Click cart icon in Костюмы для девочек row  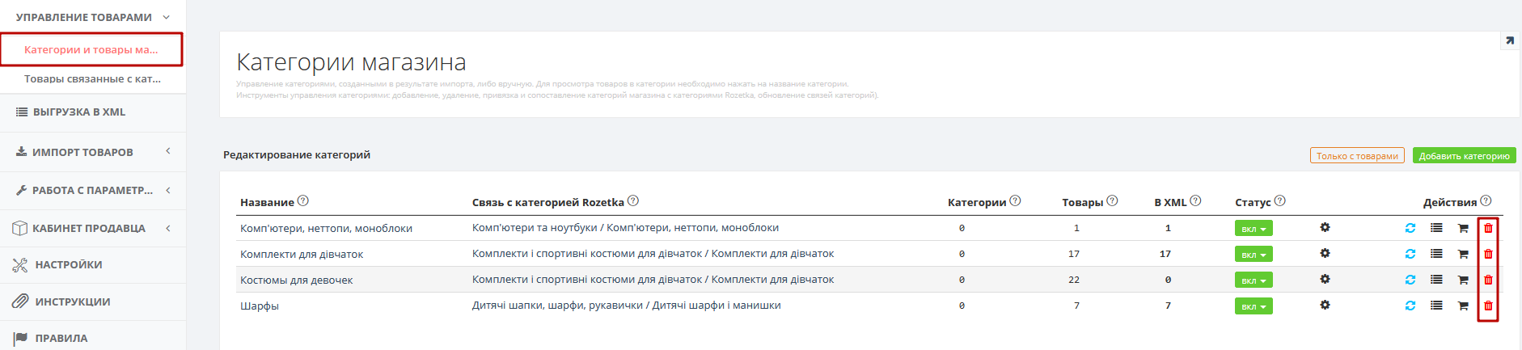1463,280
